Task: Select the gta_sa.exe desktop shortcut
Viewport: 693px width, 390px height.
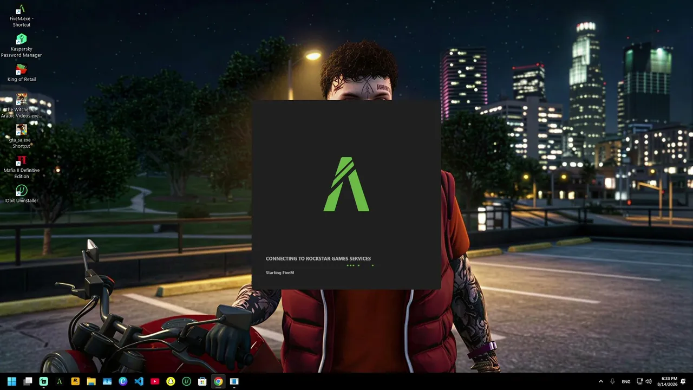Action: pyautogui.click(x=21, y=136)
